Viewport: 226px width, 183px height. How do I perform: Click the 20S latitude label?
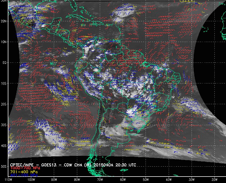pyautogui.click(x=3, y=104)
